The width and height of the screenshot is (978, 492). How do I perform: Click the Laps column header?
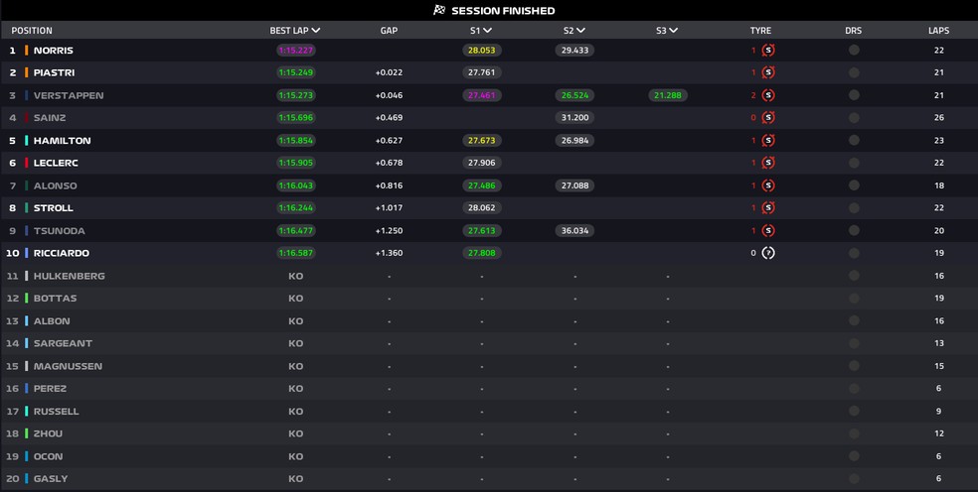(x=938, y=31)
